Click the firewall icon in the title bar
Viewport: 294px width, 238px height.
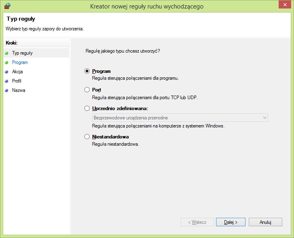point(7,6)
